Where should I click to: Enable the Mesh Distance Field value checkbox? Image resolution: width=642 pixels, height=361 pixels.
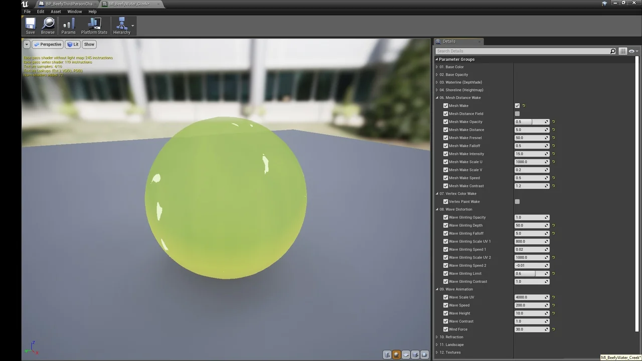[517, 114]
